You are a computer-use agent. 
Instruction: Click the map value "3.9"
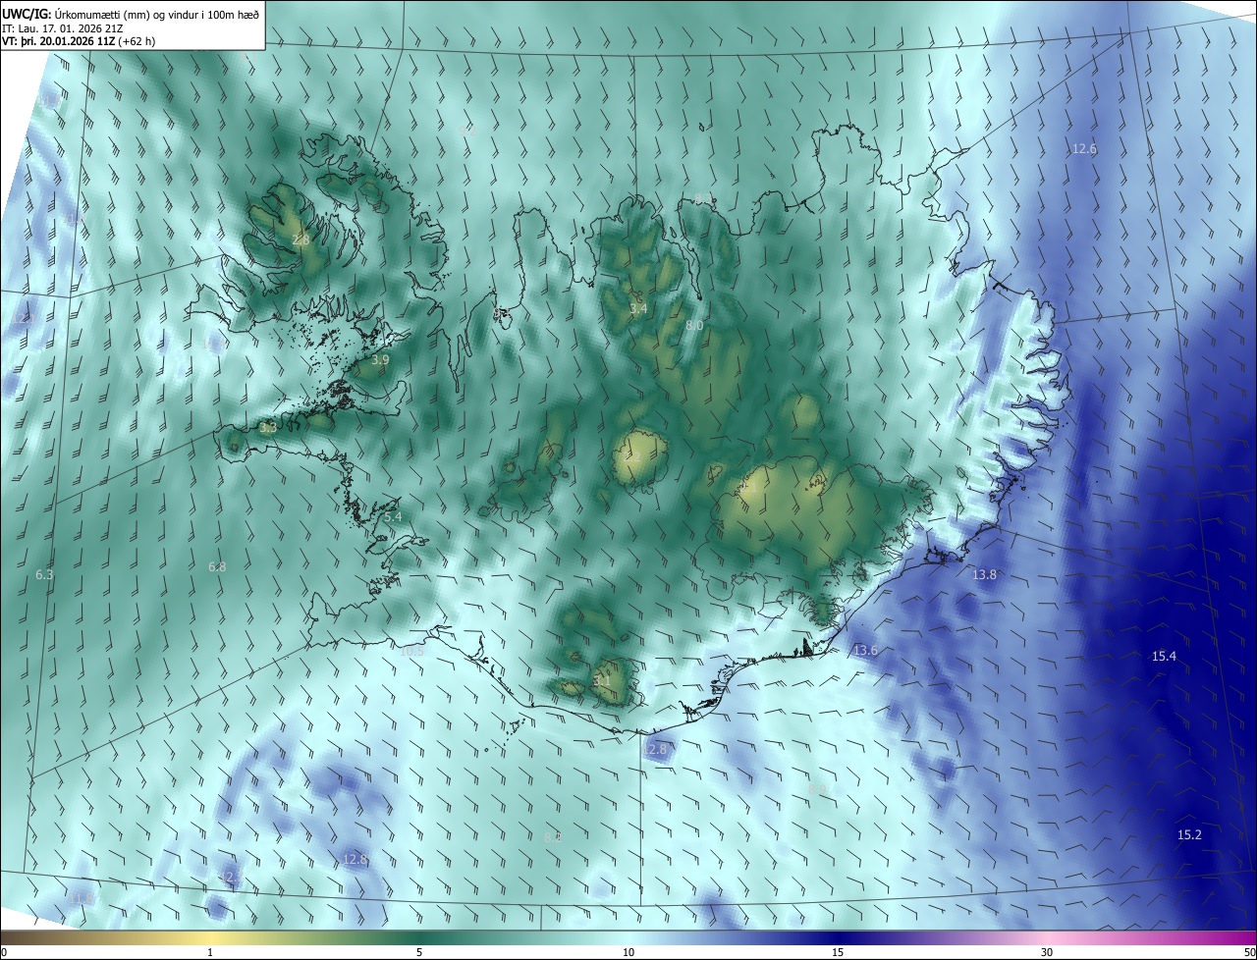(x=381, y=360)
